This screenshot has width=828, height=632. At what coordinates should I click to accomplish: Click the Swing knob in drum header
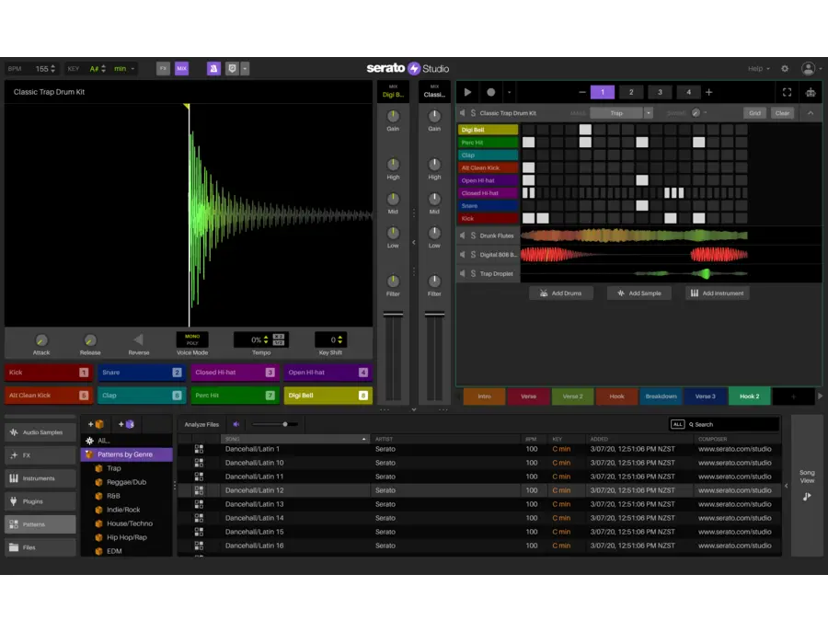click(x=696, y=113)
